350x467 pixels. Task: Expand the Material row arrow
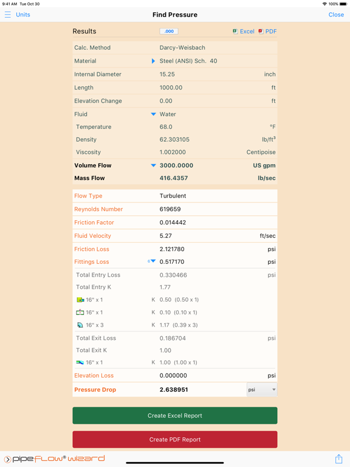tap(153, 61)
